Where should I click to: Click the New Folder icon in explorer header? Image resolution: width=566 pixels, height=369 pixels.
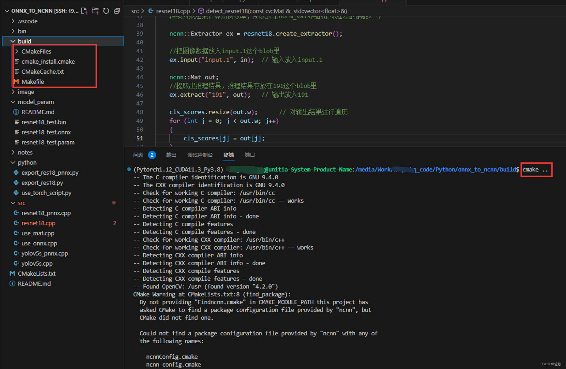[x=95, y=11]
